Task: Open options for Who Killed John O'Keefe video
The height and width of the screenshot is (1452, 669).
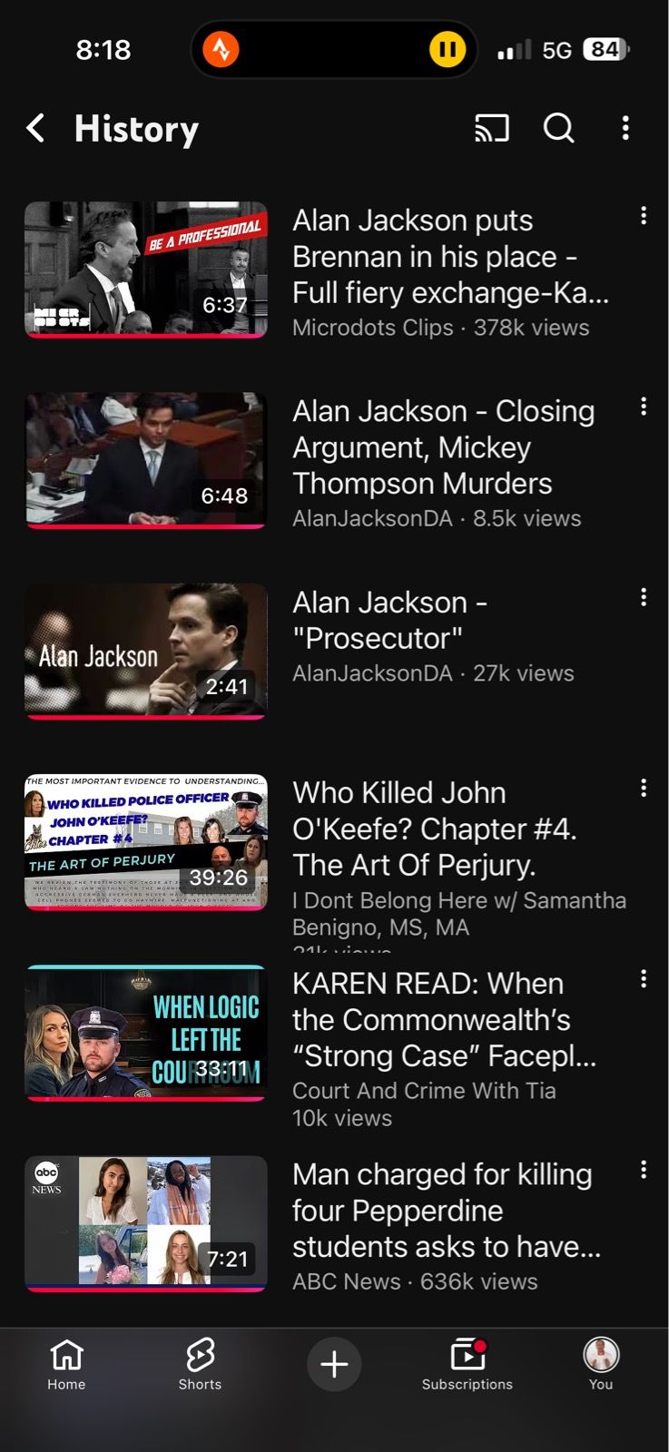Action: pyautogui.click(x=644, y=788)
